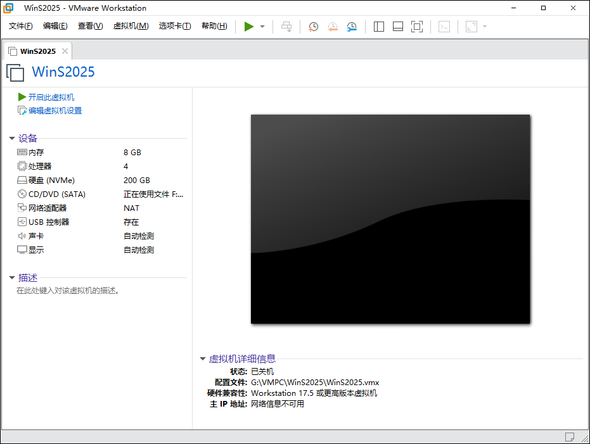Toggle the thumbnail bar view icon
Viewport: 590px width, 444px height.
(x=398, y=27)
